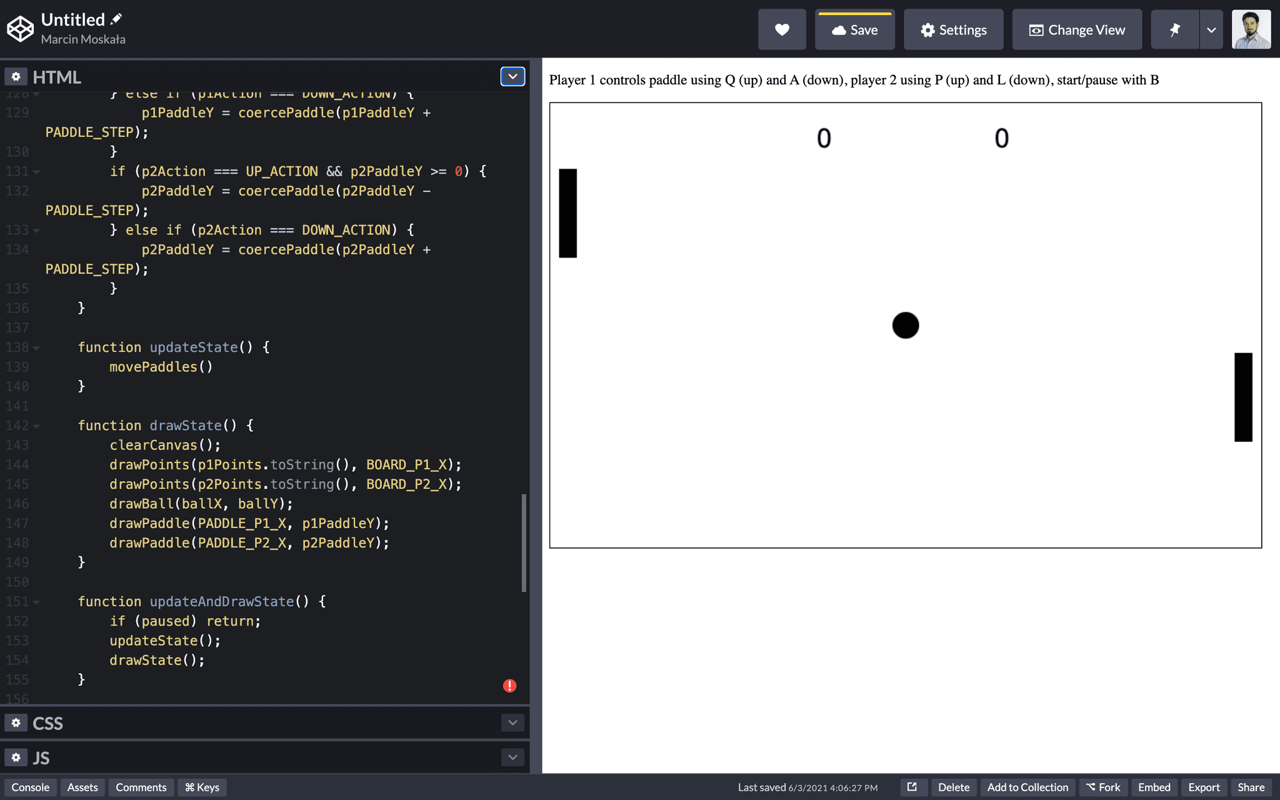1280x800 pixels.
Task: Fork this pen
Action: tap(1102, 787)
